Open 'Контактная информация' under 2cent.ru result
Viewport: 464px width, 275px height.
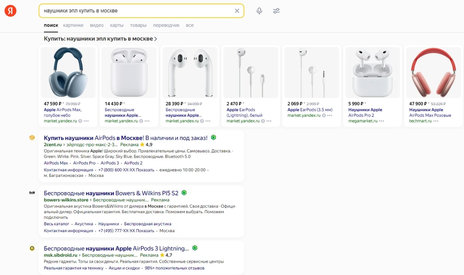[68, 170]
